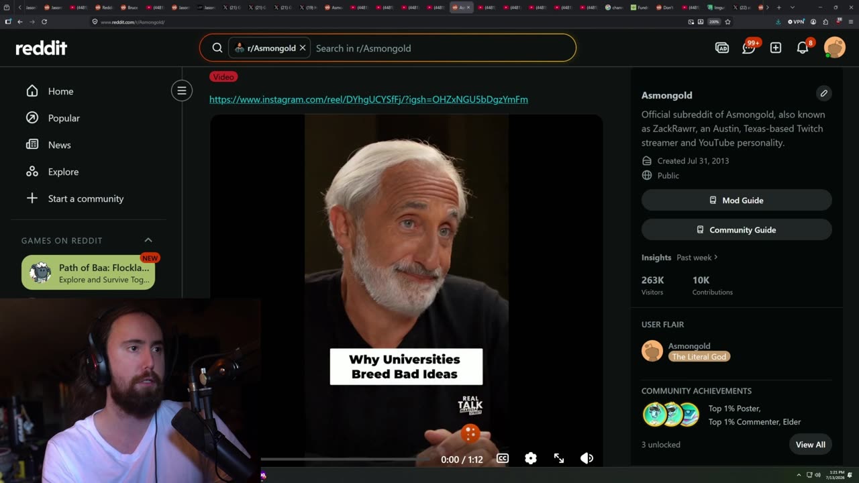List all tabs dropdown chevron
The height and width of the screenshot is (483, 859).
(x=793, y=7)
